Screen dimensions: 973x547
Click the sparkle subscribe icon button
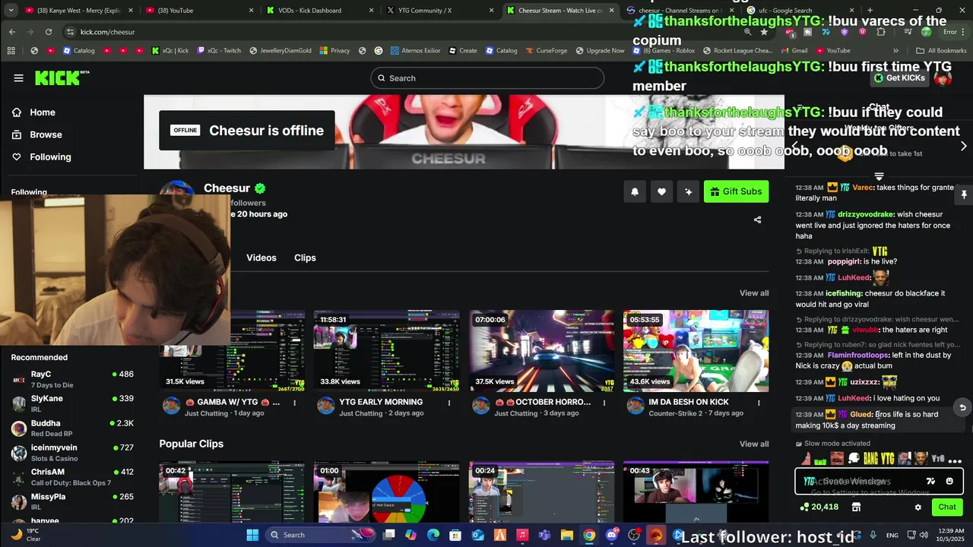688,191
